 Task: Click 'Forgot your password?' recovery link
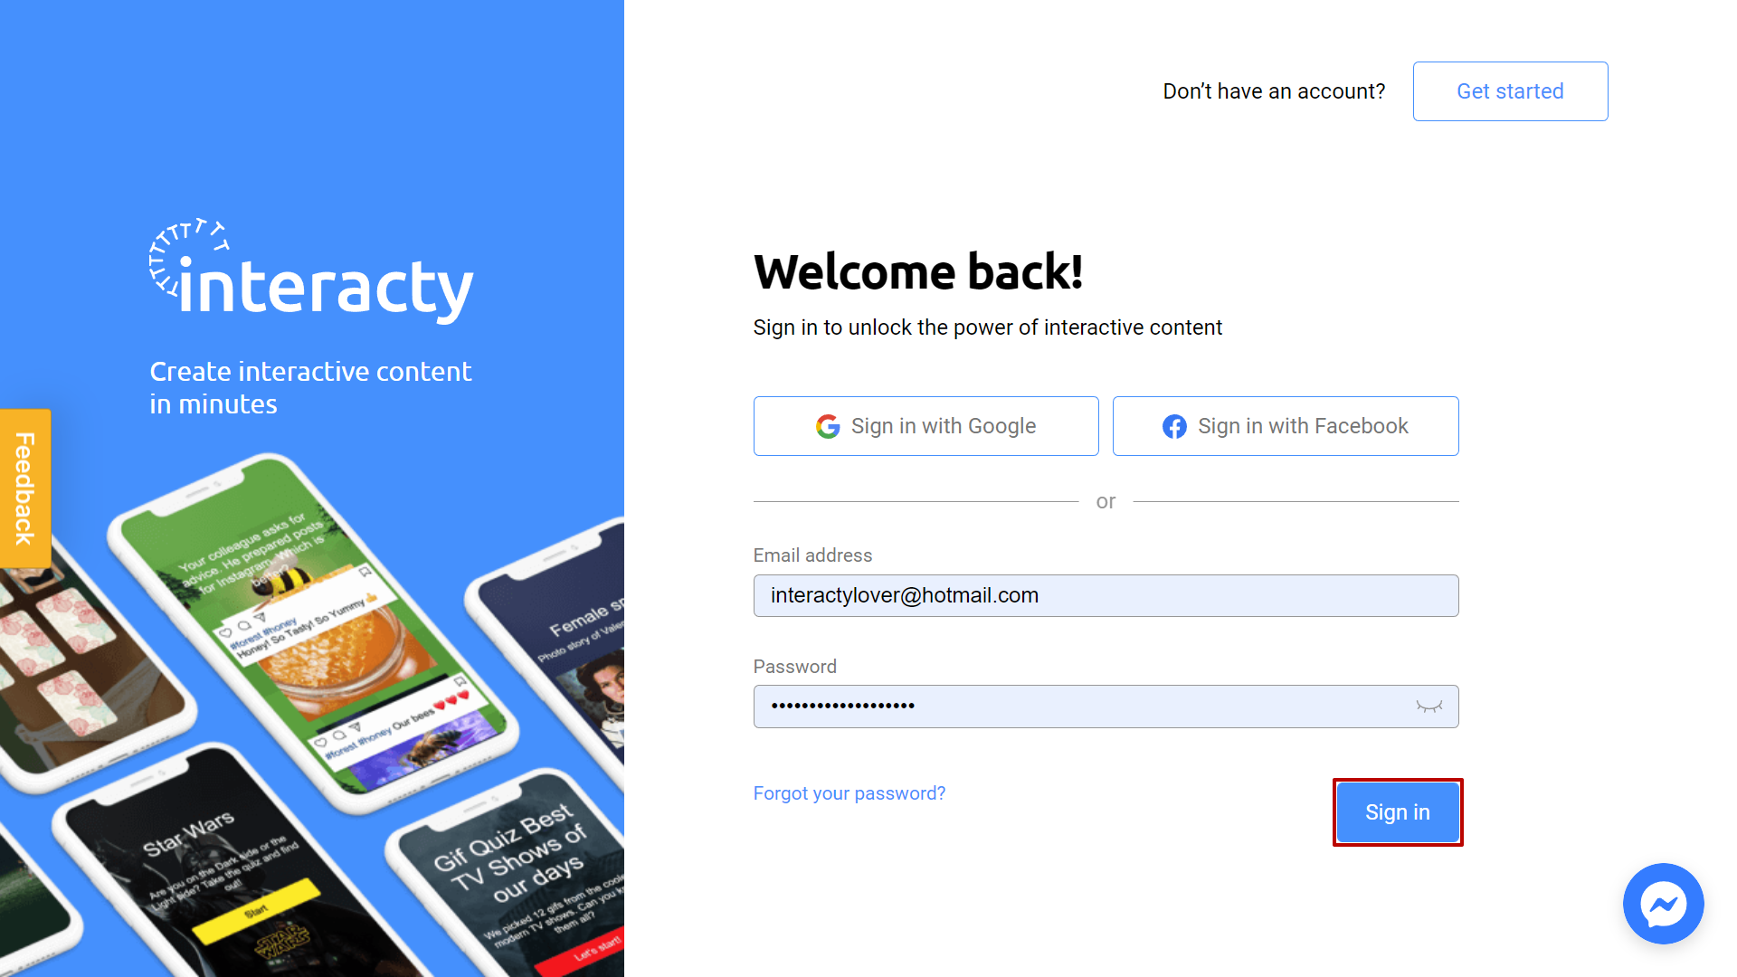pos(850,792)
